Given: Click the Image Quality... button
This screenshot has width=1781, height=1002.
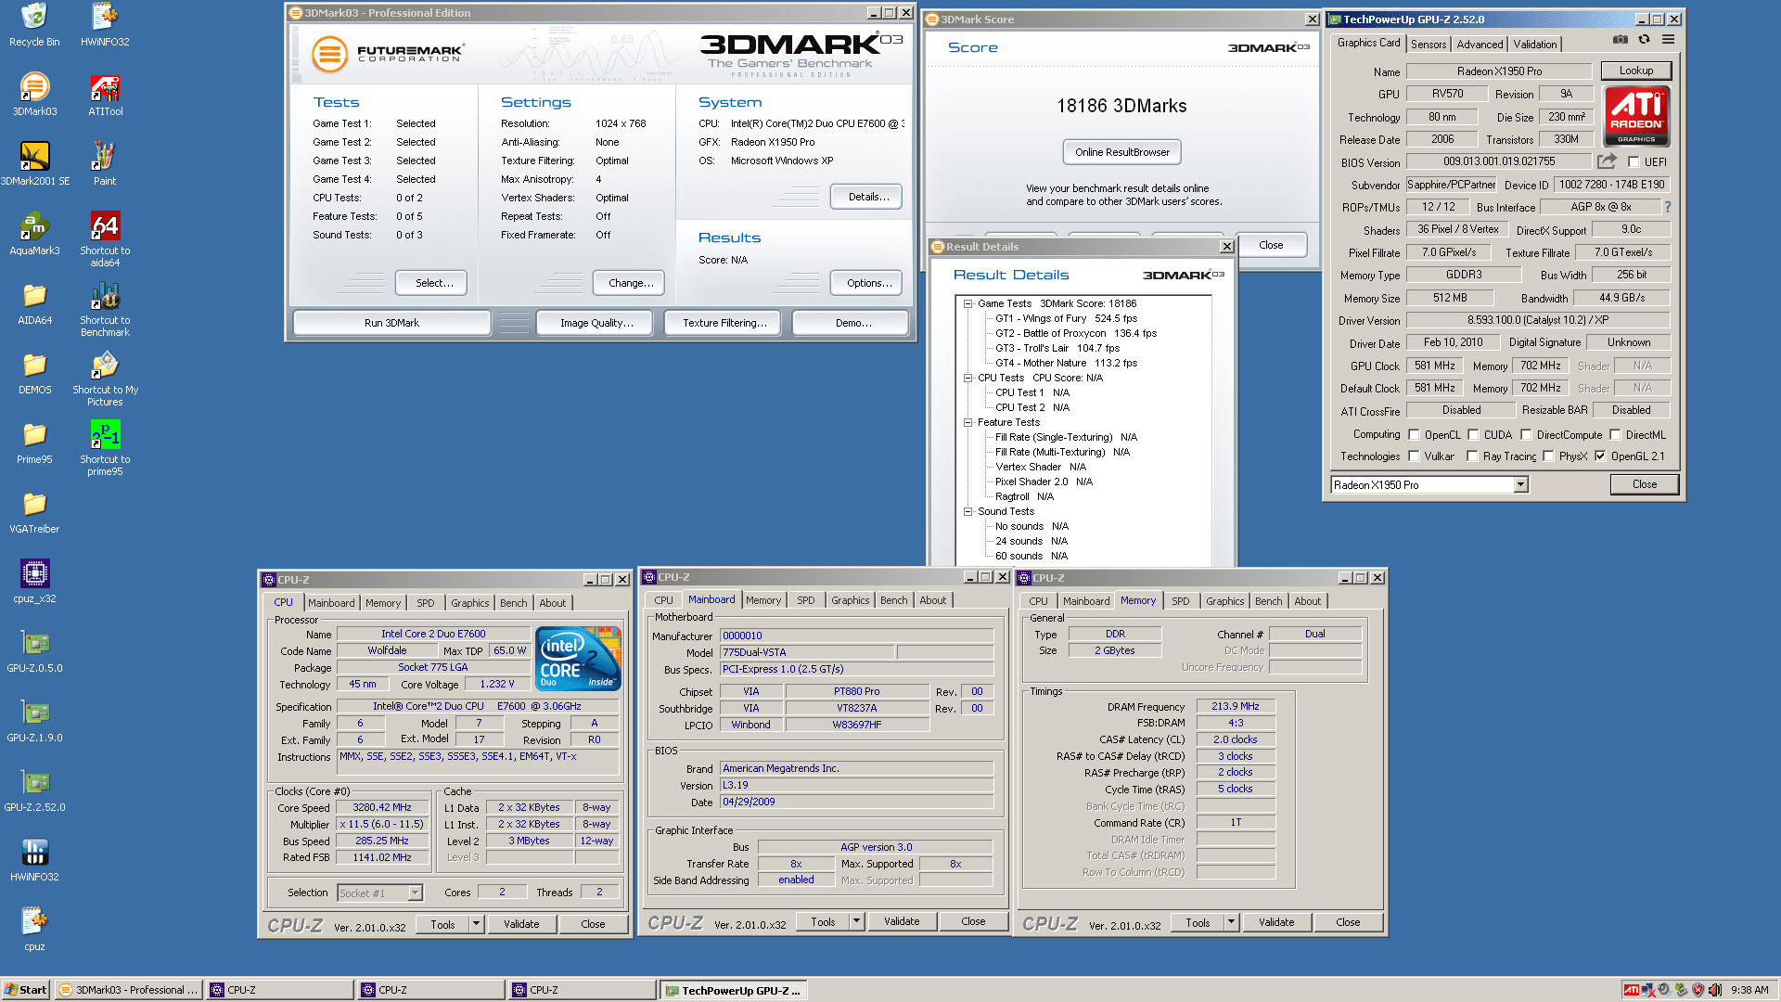Looking at the screenshot, I should [596, 323].
